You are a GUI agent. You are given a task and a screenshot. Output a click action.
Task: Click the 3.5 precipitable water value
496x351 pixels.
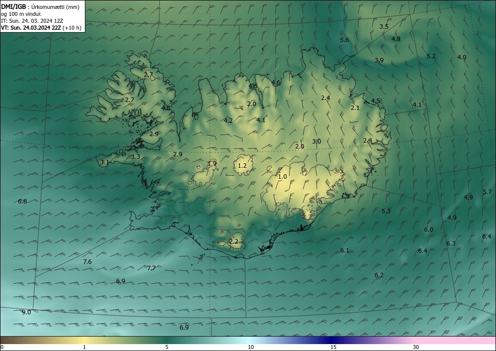pyautogui.click(x=384, y=27)
